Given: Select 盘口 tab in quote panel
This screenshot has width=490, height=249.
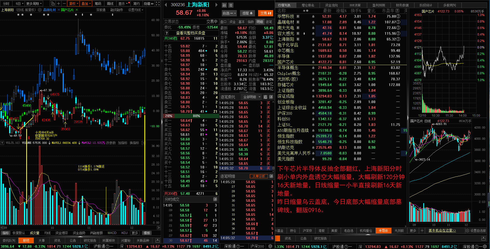Looking at the screenshot, I should (x=224, y=22).
